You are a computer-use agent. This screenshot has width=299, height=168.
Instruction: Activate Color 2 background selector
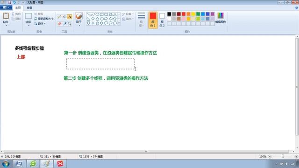(x=162, y=20)
